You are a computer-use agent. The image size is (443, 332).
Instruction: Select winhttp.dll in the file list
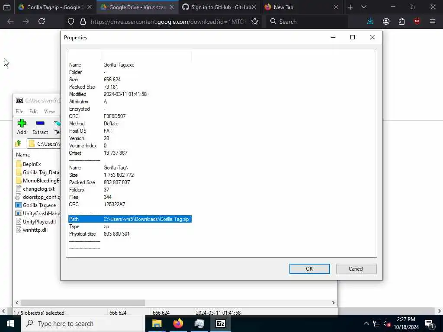[32, 230]
